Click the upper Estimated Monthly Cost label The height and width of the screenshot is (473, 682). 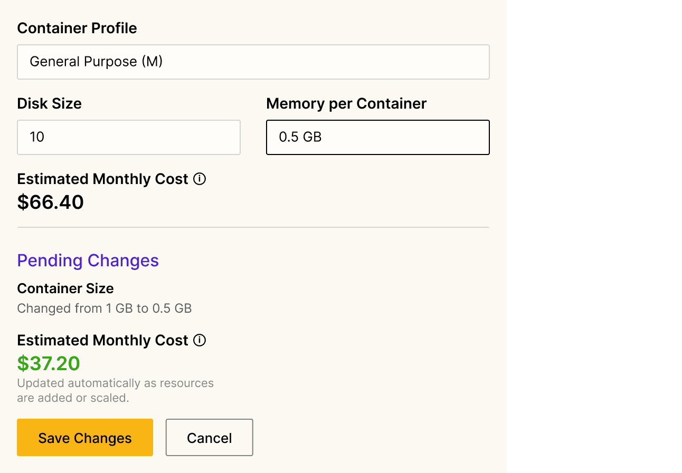pyautogui.click(x=102, y=179)
